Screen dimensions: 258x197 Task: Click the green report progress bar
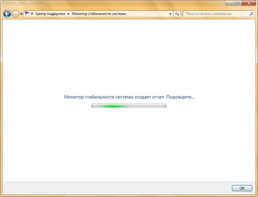point(129,106)
